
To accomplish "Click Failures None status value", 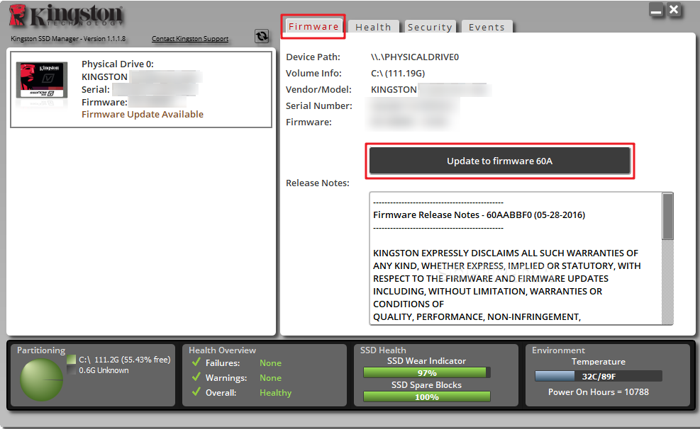I will pos(270,363).
